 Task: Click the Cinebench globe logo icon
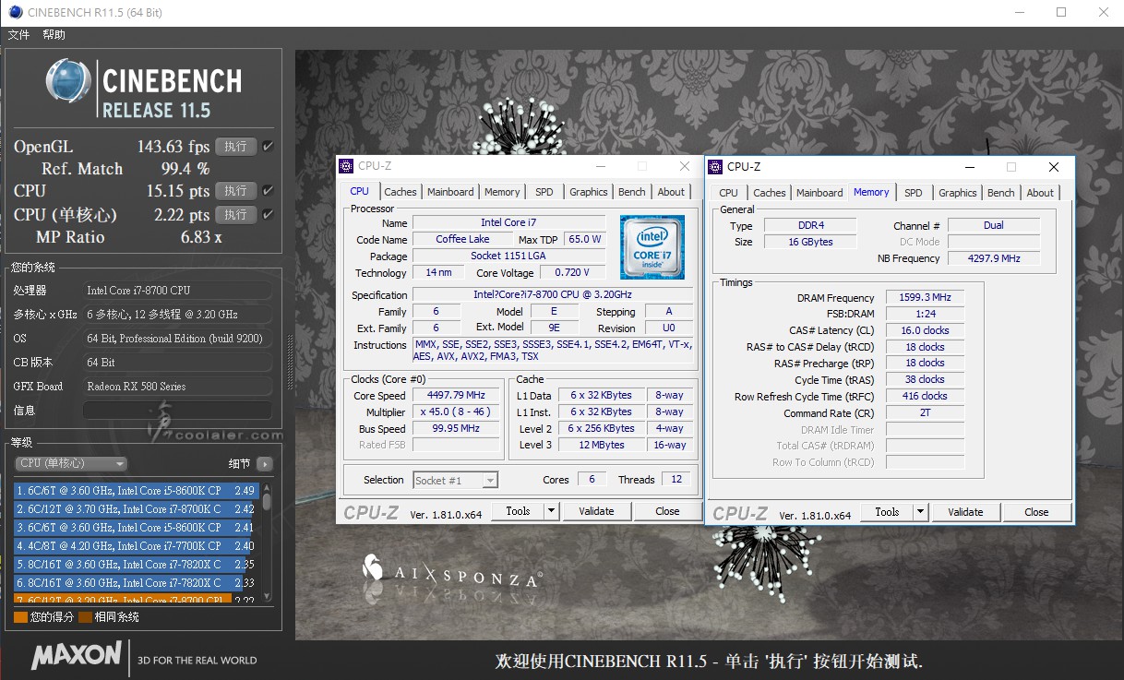(68, 81)
